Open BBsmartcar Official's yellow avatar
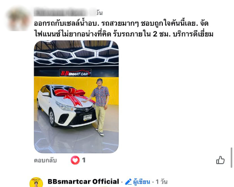This screenshot has height=187, width=234. 36,182
